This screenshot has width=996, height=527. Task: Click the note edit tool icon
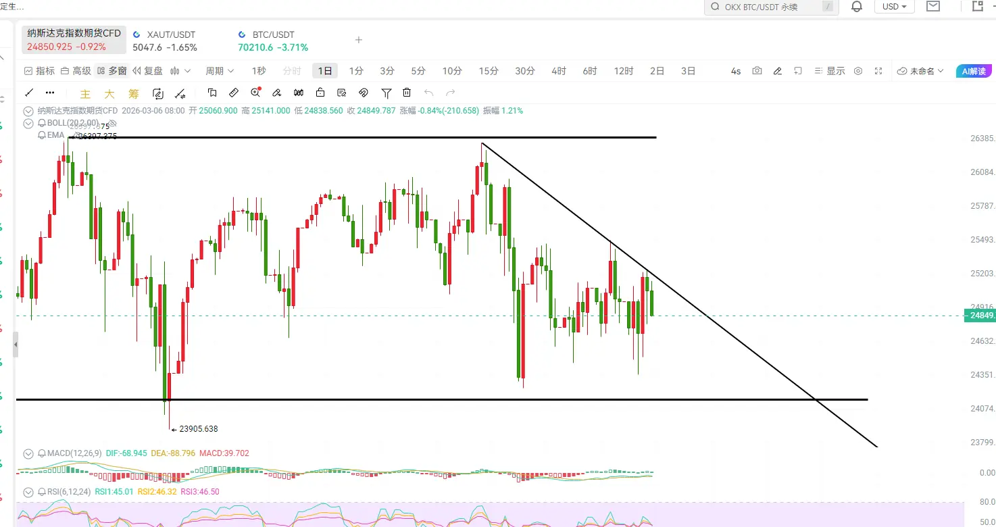point(342,93)
